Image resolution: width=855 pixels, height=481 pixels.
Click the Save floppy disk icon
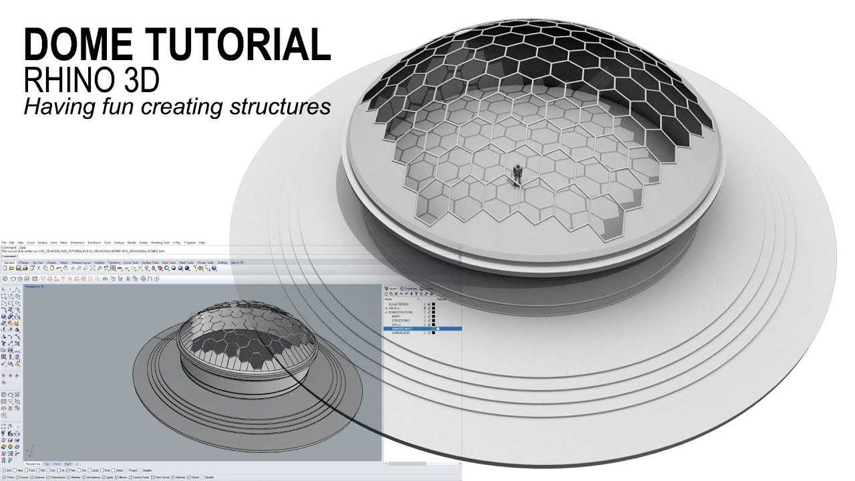coord(18,268)
